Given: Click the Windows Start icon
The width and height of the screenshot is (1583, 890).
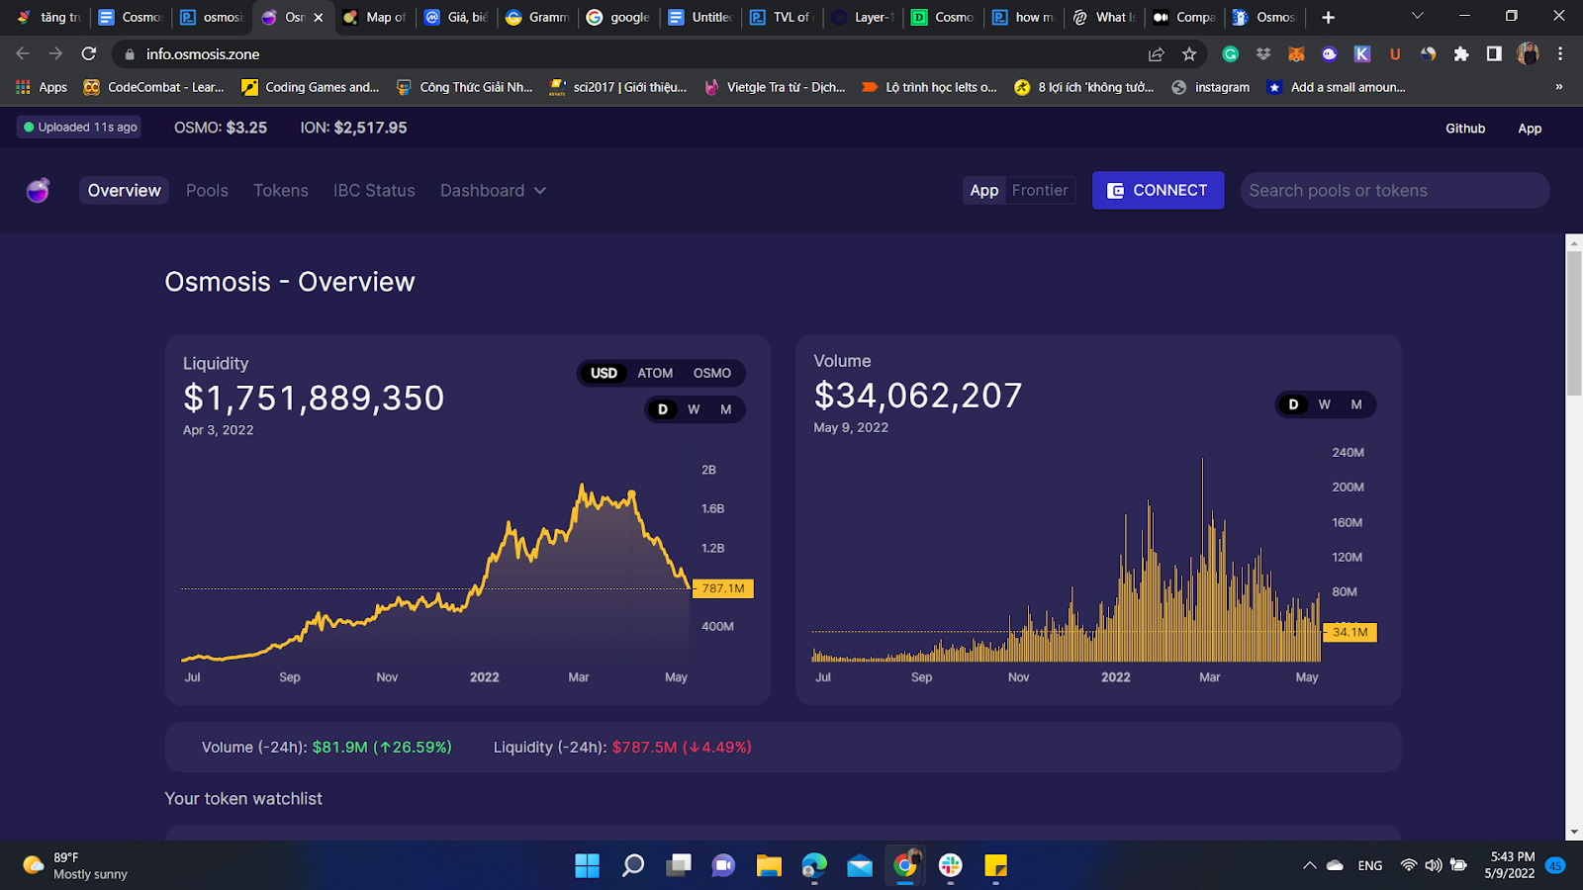Looking at the screenshot, I should [587, 865].
